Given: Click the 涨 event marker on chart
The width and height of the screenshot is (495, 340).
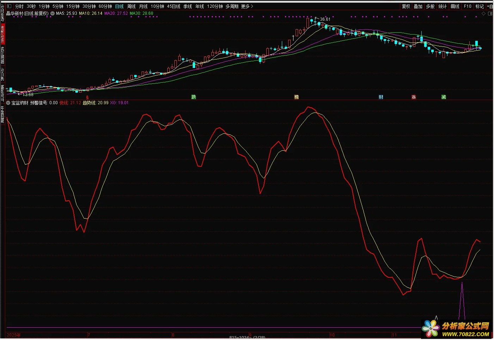Looking at the screenshot, I should (414, 97).
